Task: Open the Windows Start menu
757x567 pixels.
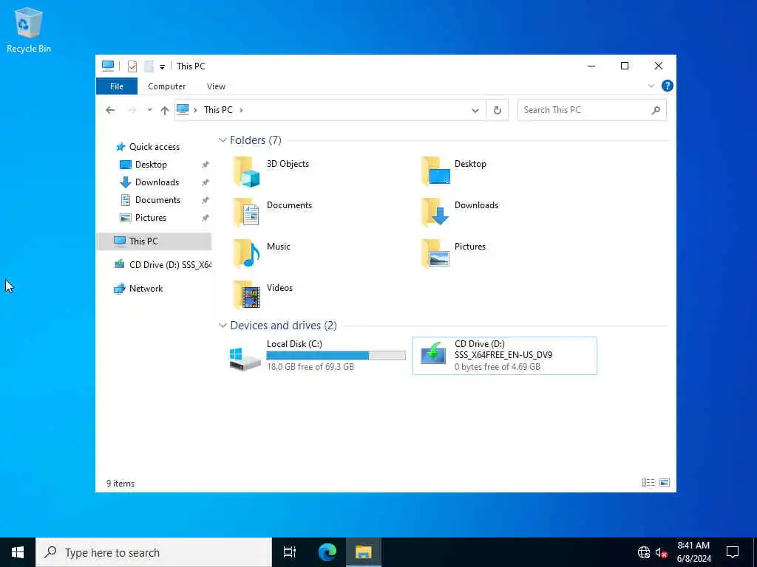Action: pos(18,552)
